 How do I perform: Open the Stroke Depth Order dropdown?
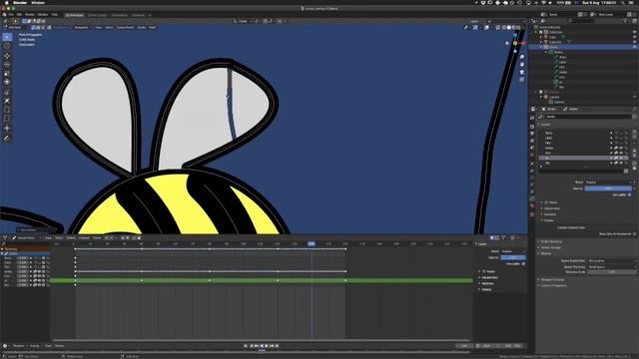pos(612,261)
